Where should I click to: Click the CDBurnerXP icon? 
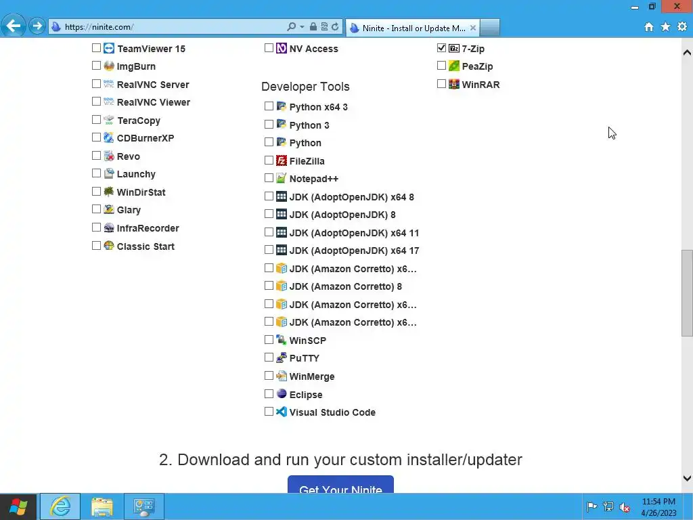click(109, 137)
